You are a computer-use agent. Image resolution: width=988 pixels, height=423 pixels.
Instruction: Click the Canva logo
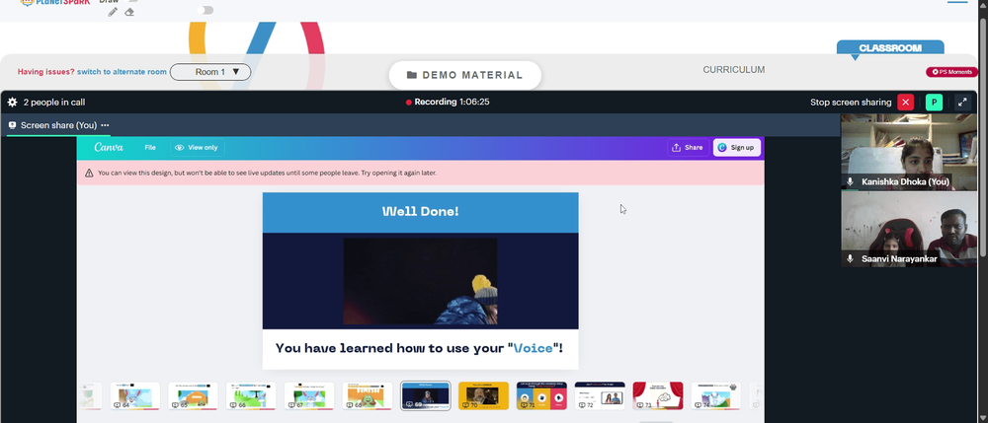click(x=109, y=147)
